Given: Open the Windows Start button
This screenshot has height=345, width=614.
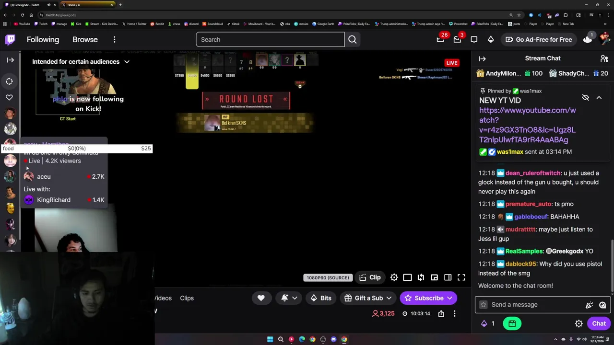Looking at the screenshot, I should [270, 339].
